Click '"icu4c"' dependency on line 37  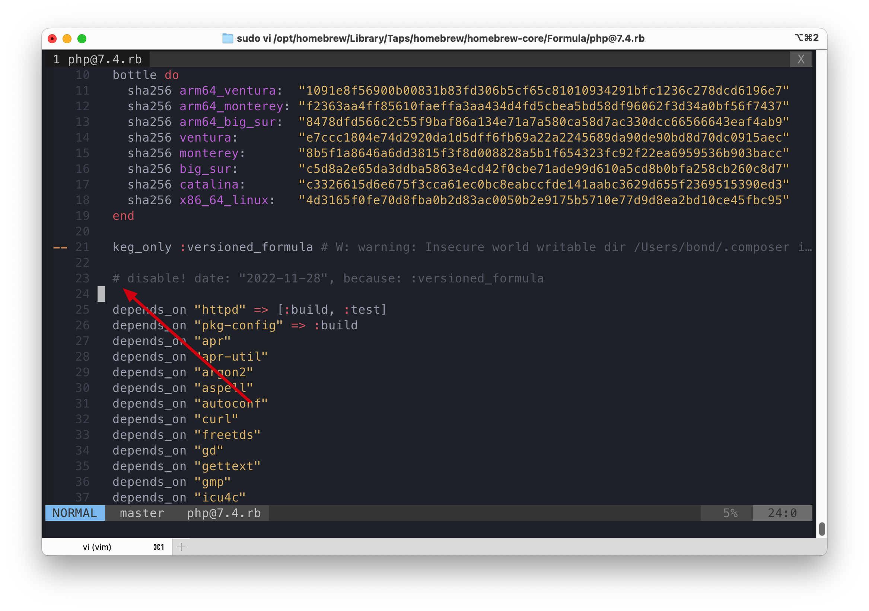[220, 497]
